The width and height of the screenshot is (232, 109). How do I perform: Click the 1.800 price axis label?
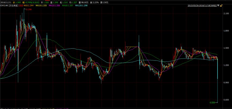[226, 31]
